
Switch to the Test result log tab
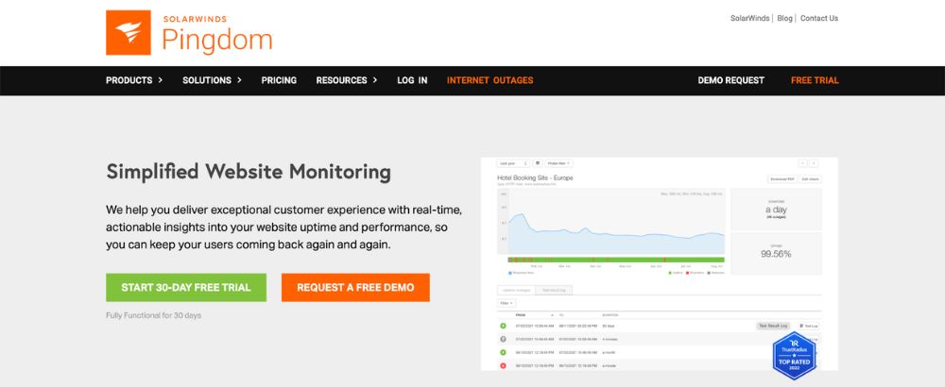554,290
